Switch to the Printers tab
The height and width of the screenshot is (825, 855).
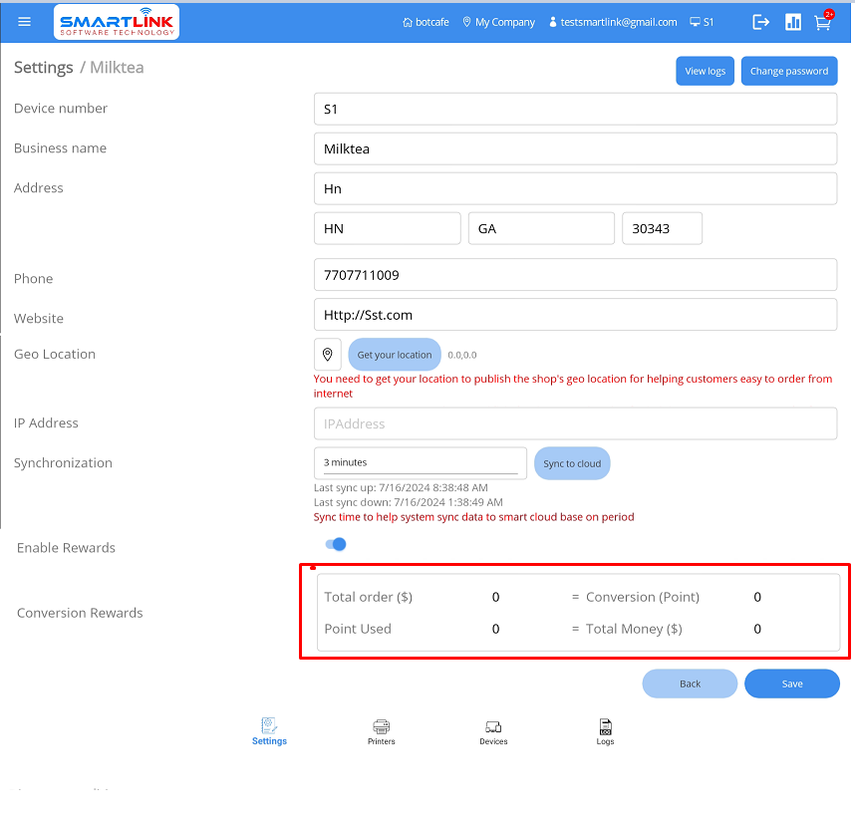(x=381, y=731)
